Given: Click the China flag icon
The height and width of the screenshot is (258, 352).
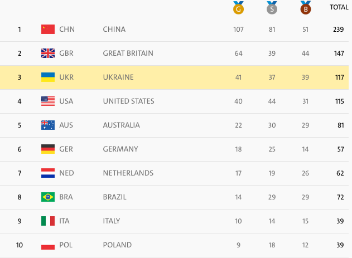Looking at the screenshot, I should tap(48, 30).
